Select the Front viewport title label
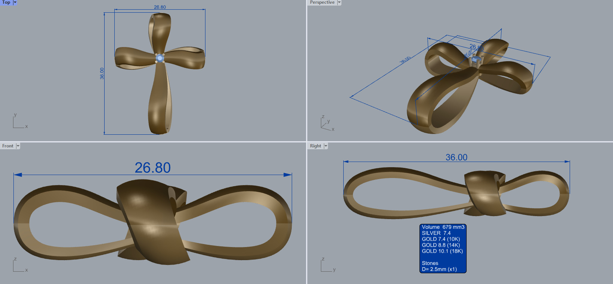Image resolution: width=613 pixels, height=284 pixels. [8, 146]
